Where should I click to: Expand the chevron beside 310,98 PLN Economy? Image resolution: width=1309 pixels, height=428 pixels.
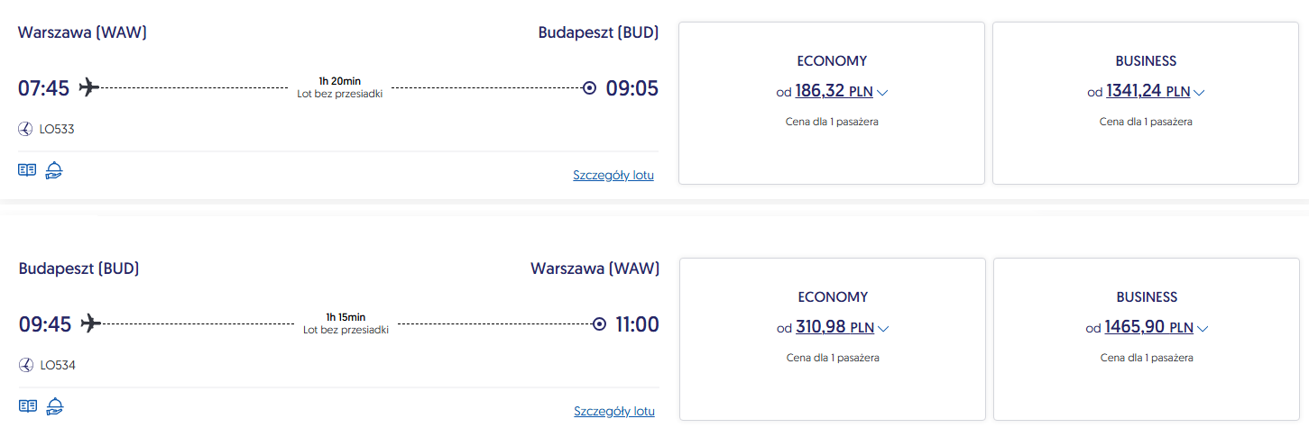pos(883,328)
